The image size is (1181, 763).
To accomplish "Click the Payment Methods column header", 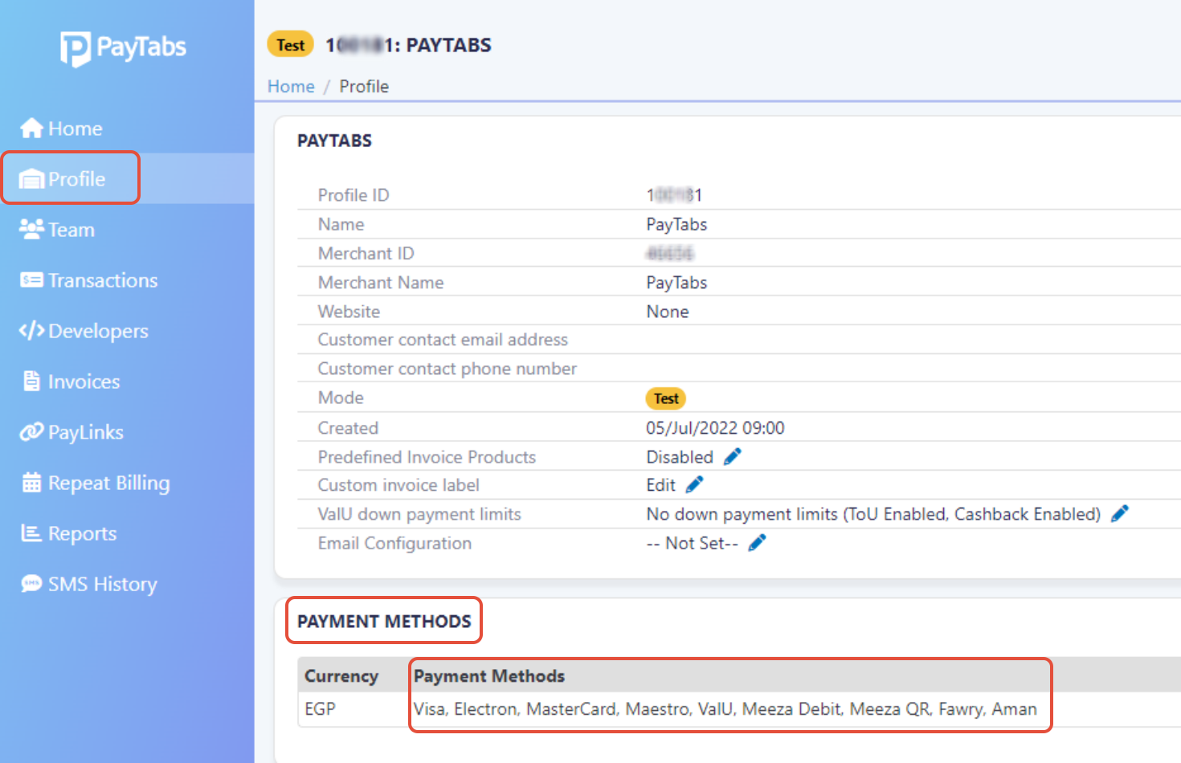I will (x=489, y=676).
